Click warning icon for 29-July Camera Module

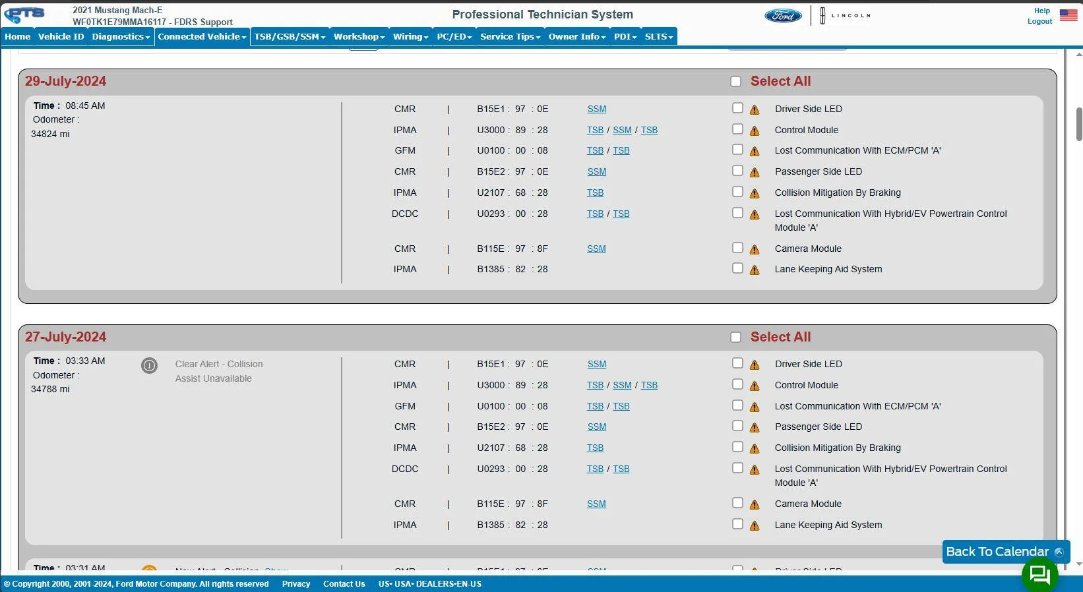755,249
